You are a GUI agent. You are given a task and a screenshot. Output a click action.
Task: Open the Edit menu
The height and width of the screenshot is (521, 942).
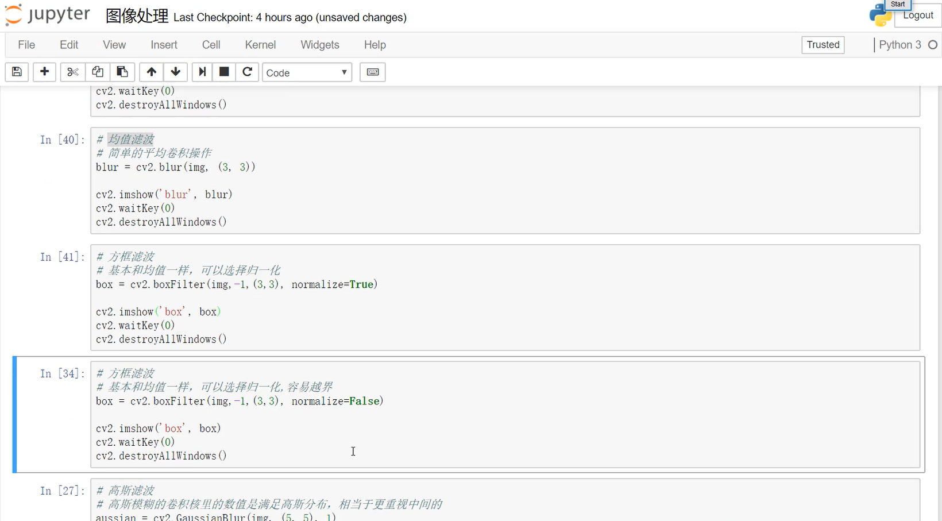coord(69,45)
